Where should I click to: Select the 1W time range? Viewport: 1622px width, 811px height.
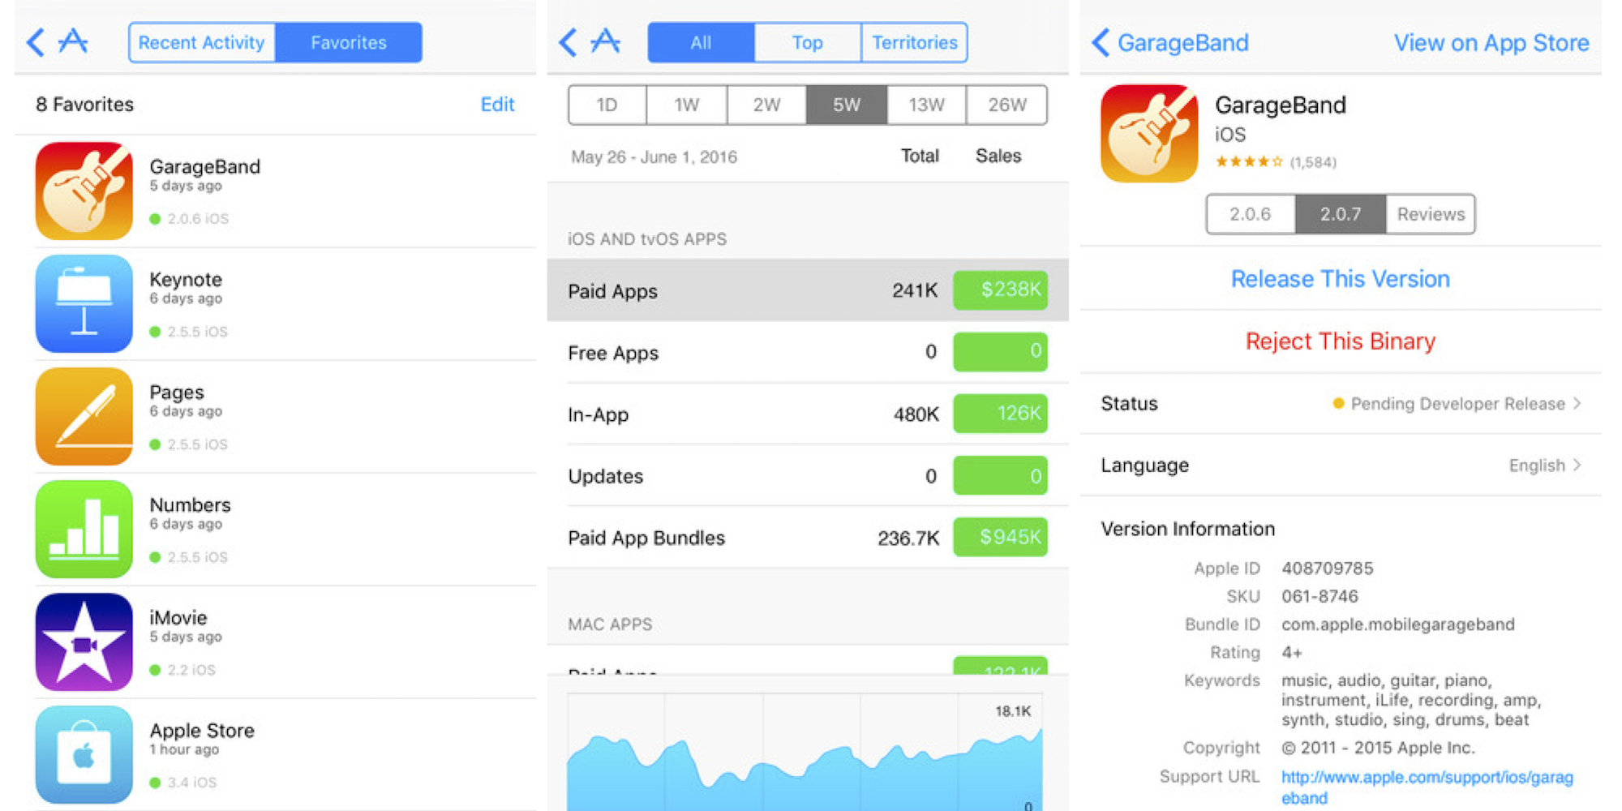[x=686, y=105]
